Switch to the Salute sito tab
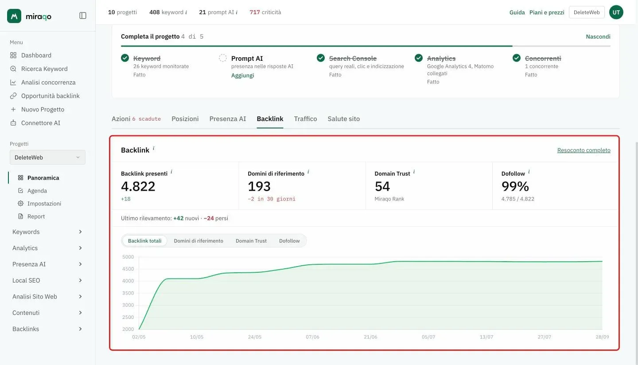Image resolution: width=638 pixels, height=365 pixels. pos(344,119)
